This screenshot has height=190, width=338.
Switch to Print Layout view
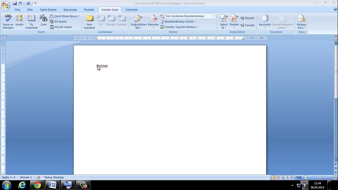click(x=274, y=177)
